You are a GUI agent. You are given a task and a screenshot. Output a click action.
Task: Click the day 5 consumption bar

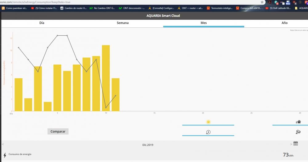(x=57, y=88)
